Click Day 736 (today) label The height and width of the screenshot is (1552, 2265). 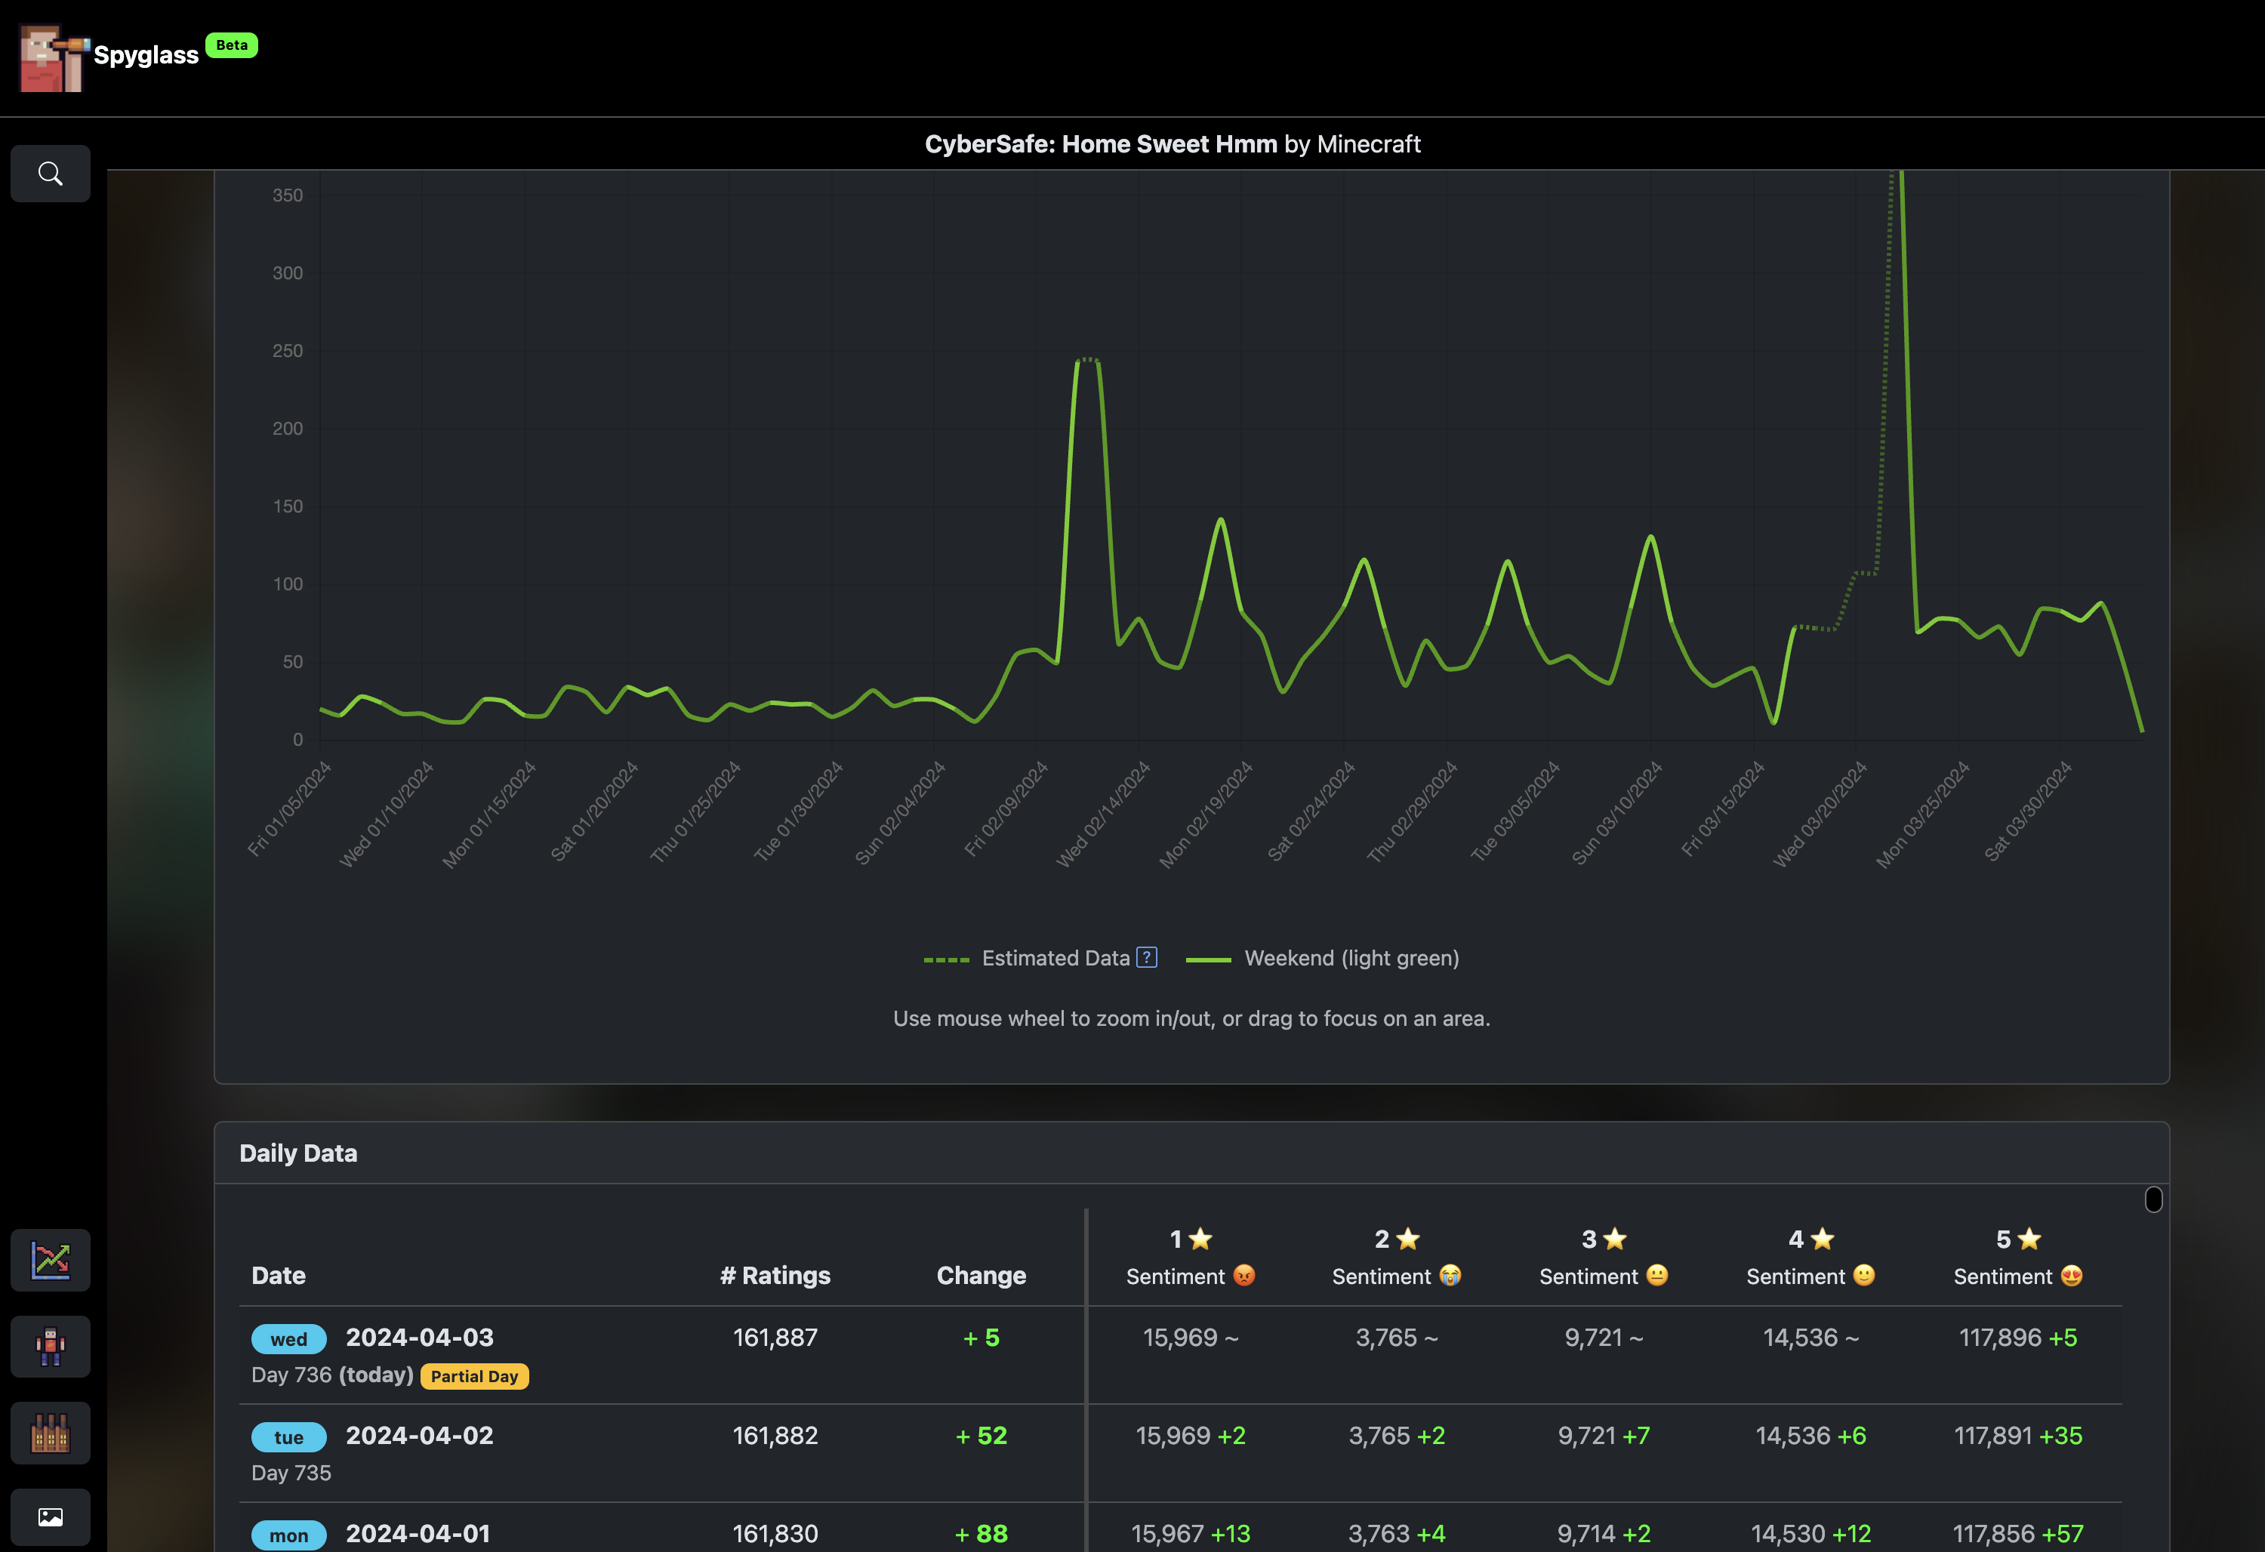(x=332, y=1375)
